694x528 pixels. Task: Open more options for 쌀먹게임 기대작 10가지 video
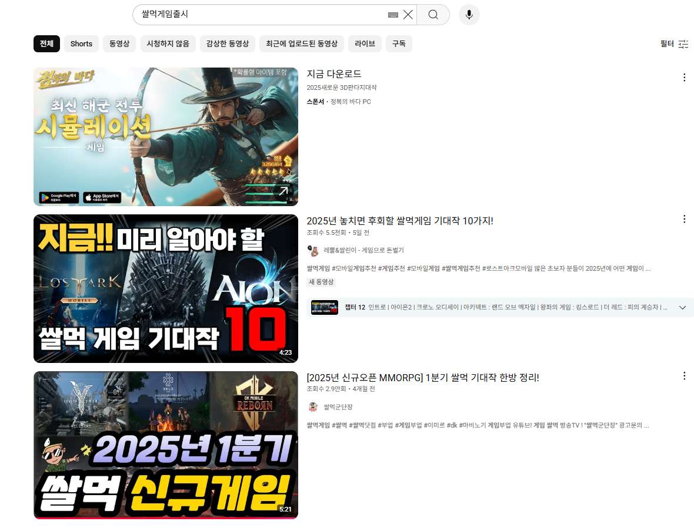[684, 218]
